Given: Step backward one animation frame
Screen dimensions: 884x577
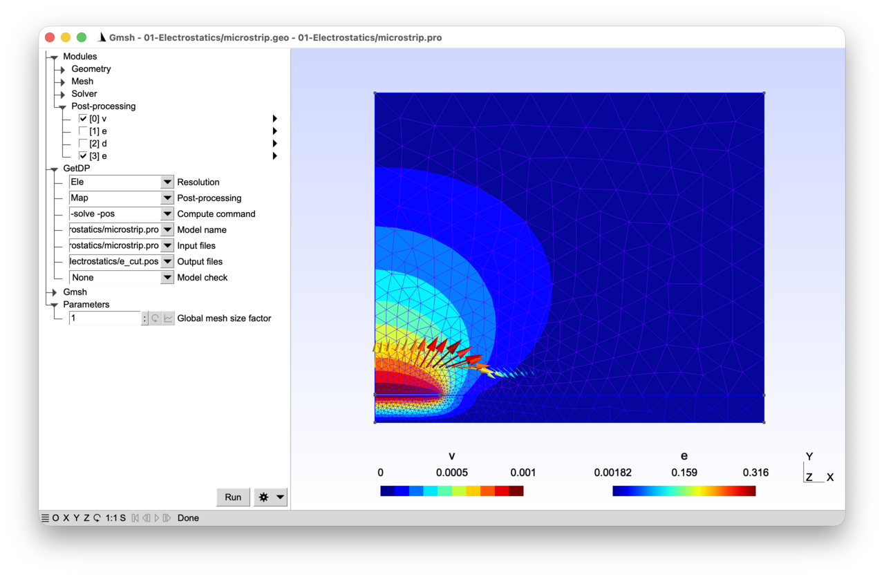Looking at the screenshot, I should (146, 518).
